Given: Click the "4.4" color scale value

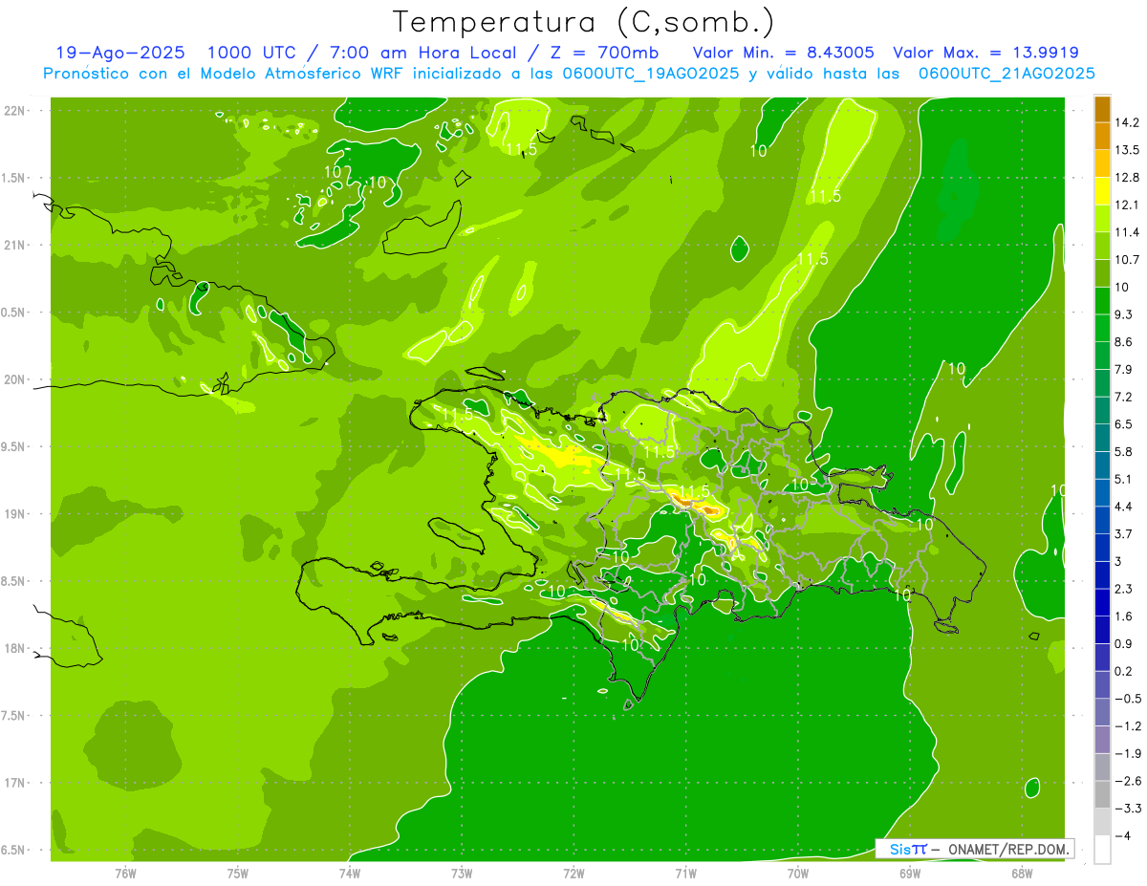Looking at the screenshot, I should coord(1123,507).
